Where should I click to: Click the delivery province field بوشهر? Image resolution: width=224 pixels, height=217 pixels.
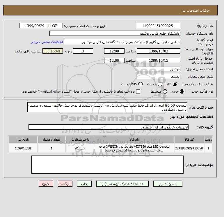pos(159,69)
